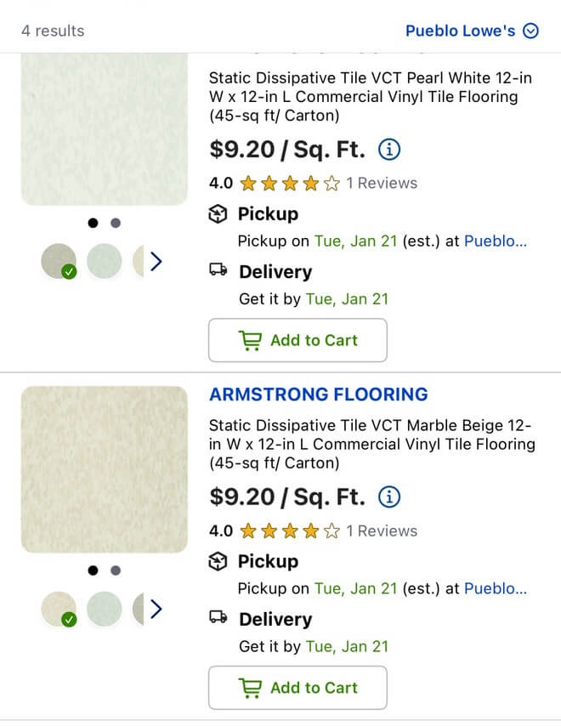Add Marble Beige tile to cart
Viewport: 561px width, 726px height.
click(297, 688)
